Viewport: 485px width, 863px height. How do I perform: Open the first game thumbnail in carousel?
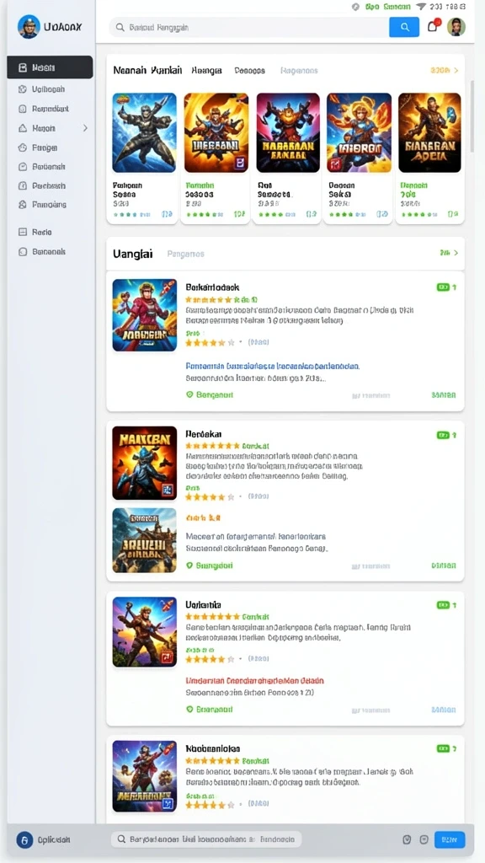coord(144,132)
